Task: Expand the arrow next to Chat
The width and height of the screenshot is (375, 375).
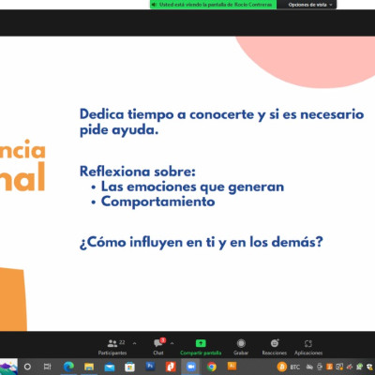Action: 172,343
